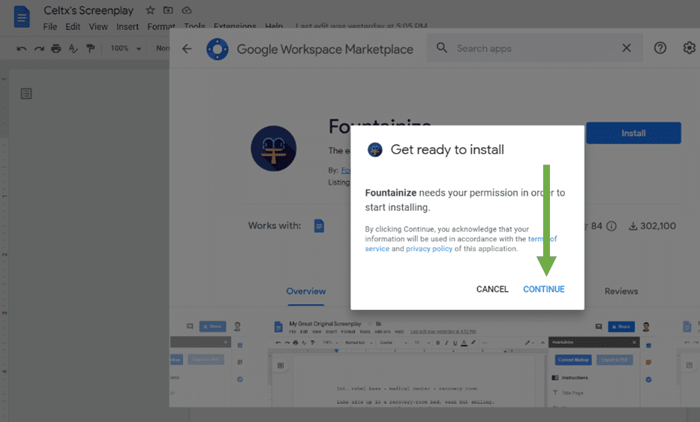Screen dimensions: 700x422
Task: Click the search magnifier icon
Action: click(441, 47)
